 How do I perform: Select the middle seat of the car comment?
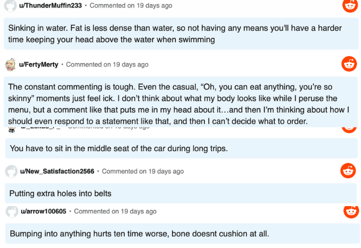click(181, 148)
